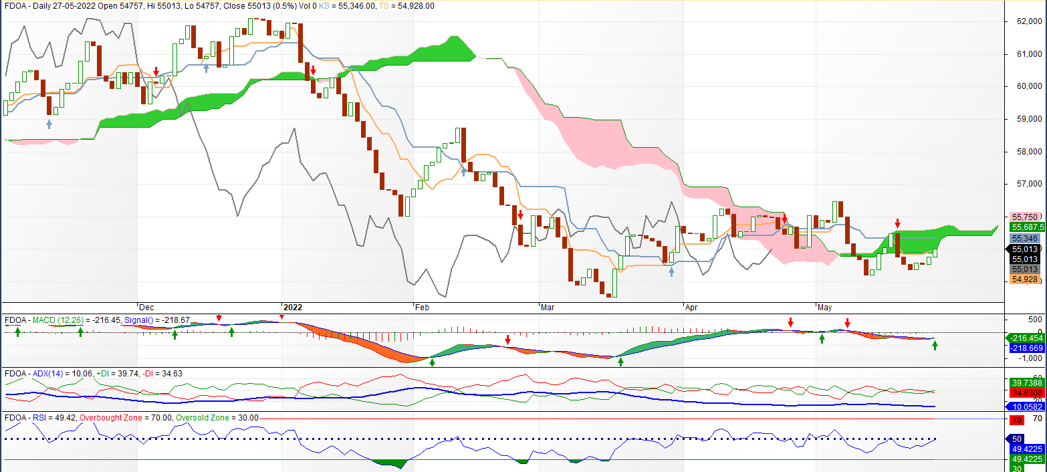This screenshot has height=472, width=1047.
Task: Select the pink 55,750 price tag
Action: (1024, 217)
